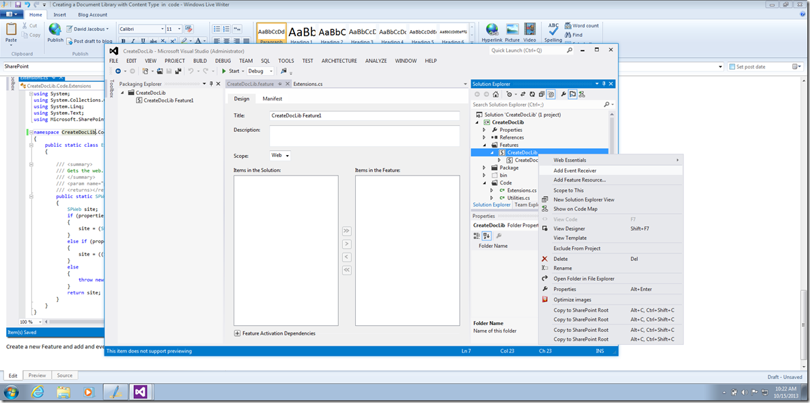Open the Insert ribbon tab in Live Writer

(x=59, y=15)
